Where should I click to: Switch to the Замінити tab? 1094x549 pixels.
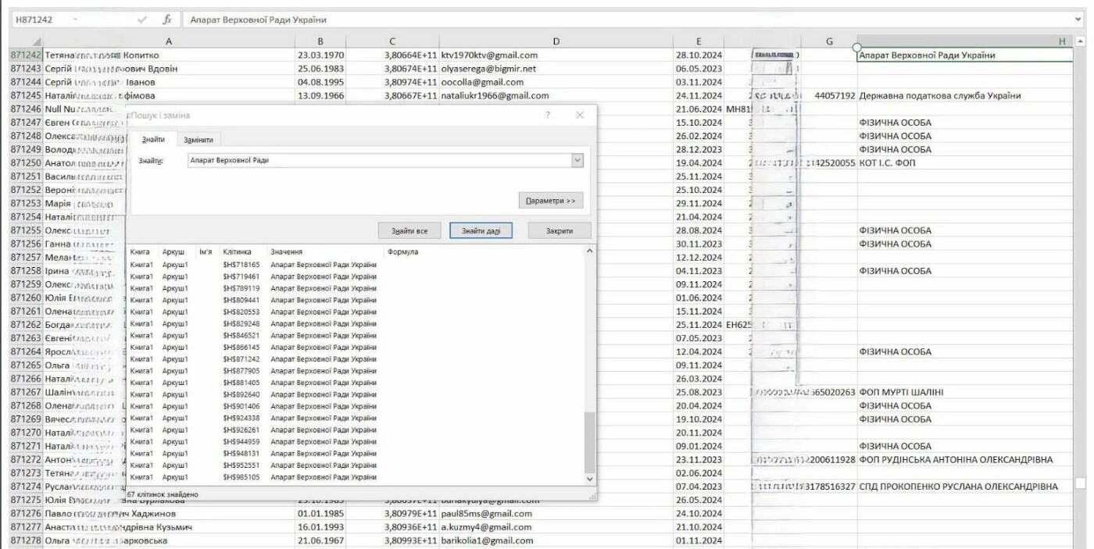click(x=197, y=139)
